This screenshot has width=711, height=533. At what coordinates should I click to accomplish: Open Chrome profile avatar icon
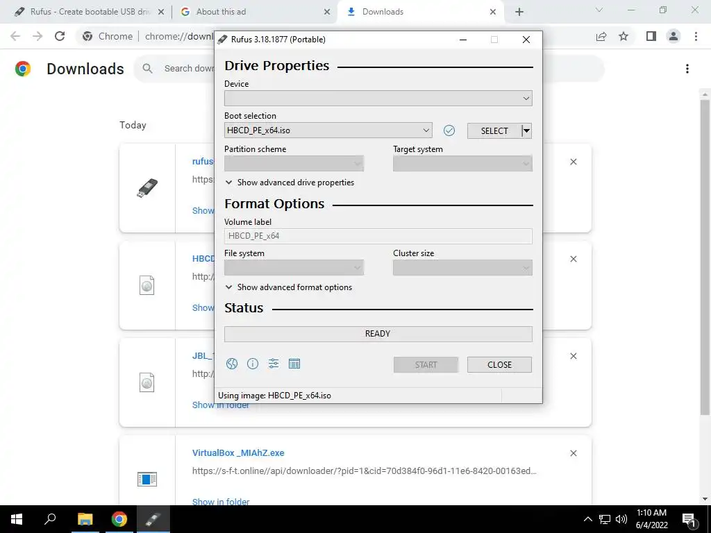pyautogui.click(x=674, y=36)
